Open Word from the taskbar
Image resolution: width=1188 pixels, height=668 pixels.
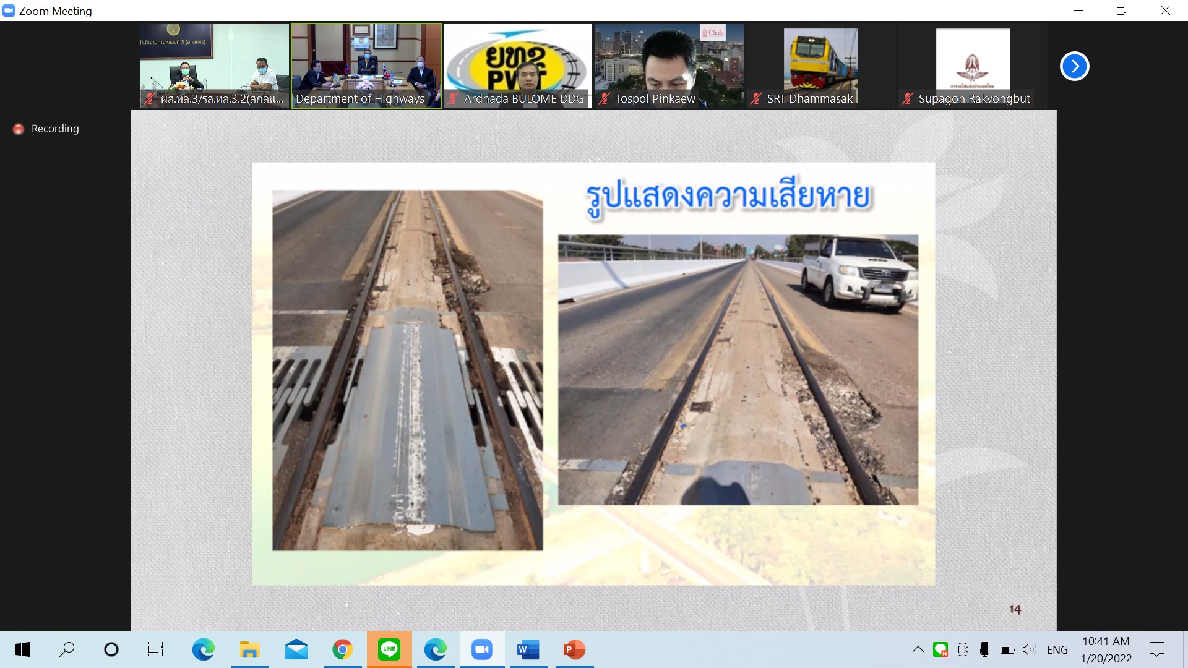click(x=528, y=649)
